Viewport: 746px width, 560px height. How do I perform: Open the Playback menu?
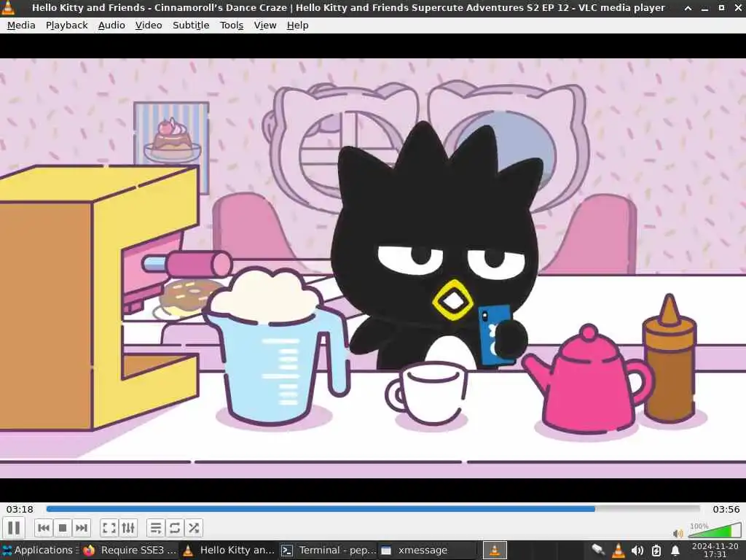click(x=66, y=26)
